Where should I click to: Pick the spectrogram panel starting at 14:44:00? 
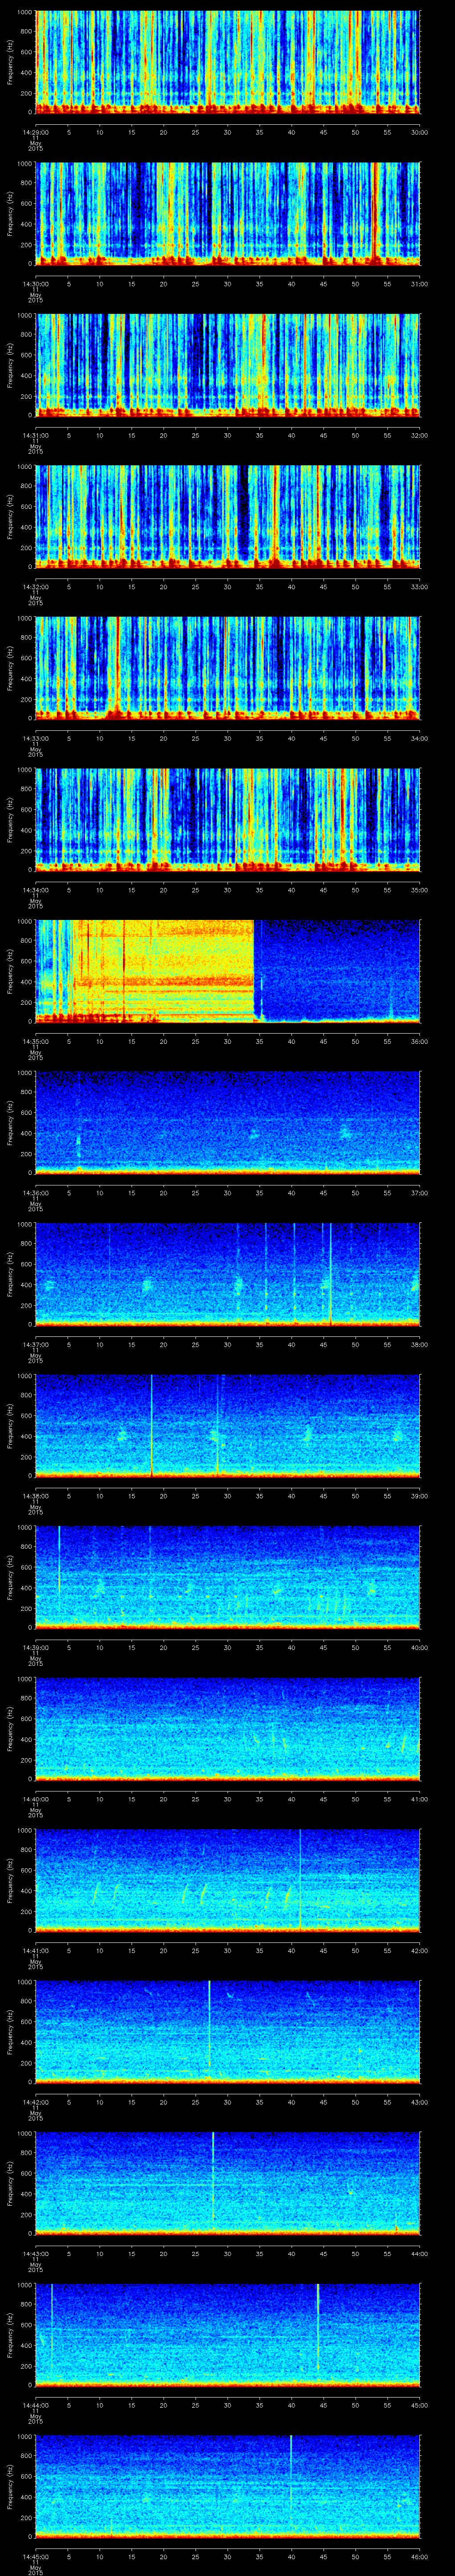pyautogui.click(x=228, y=2335)
